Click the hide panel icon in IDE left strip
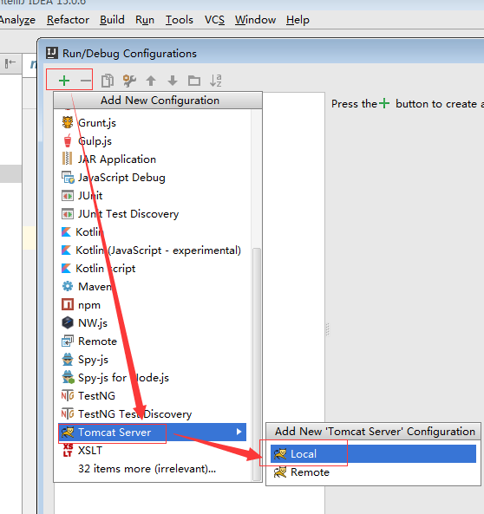This screenshot has width=484, height=514. click(x=10, y=63)
